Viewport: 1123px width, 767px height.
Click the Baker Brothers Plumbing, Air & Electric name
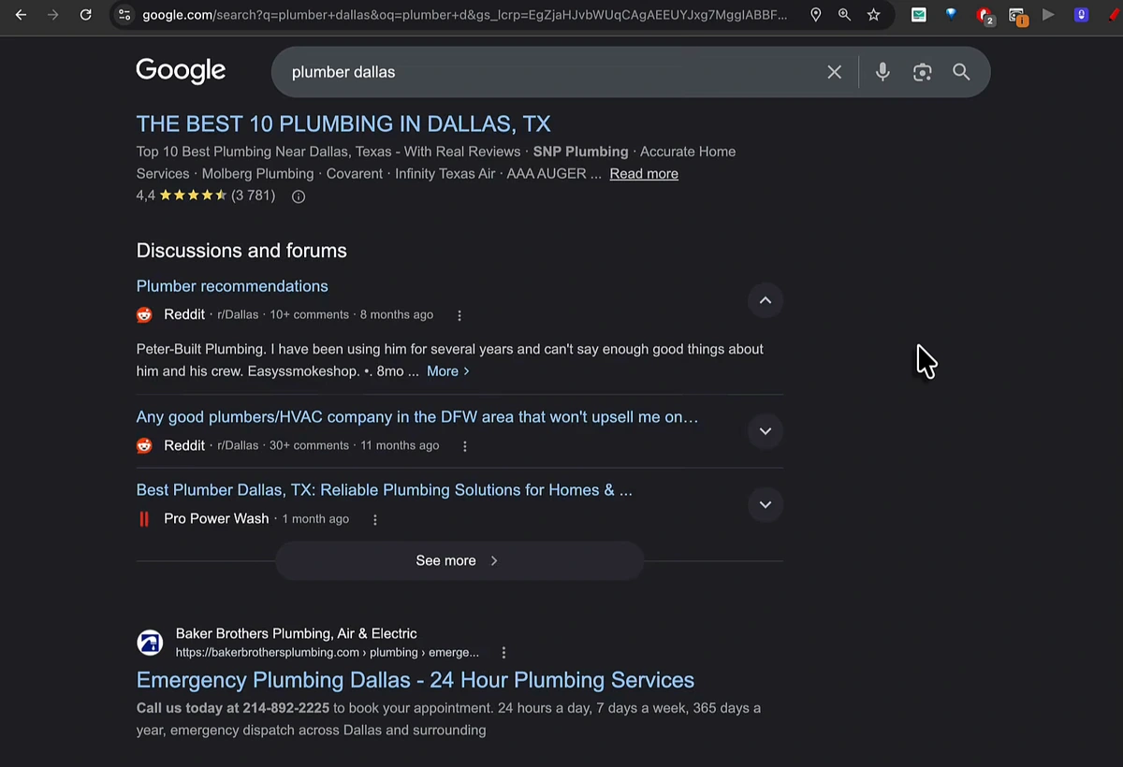click(297, 633)
